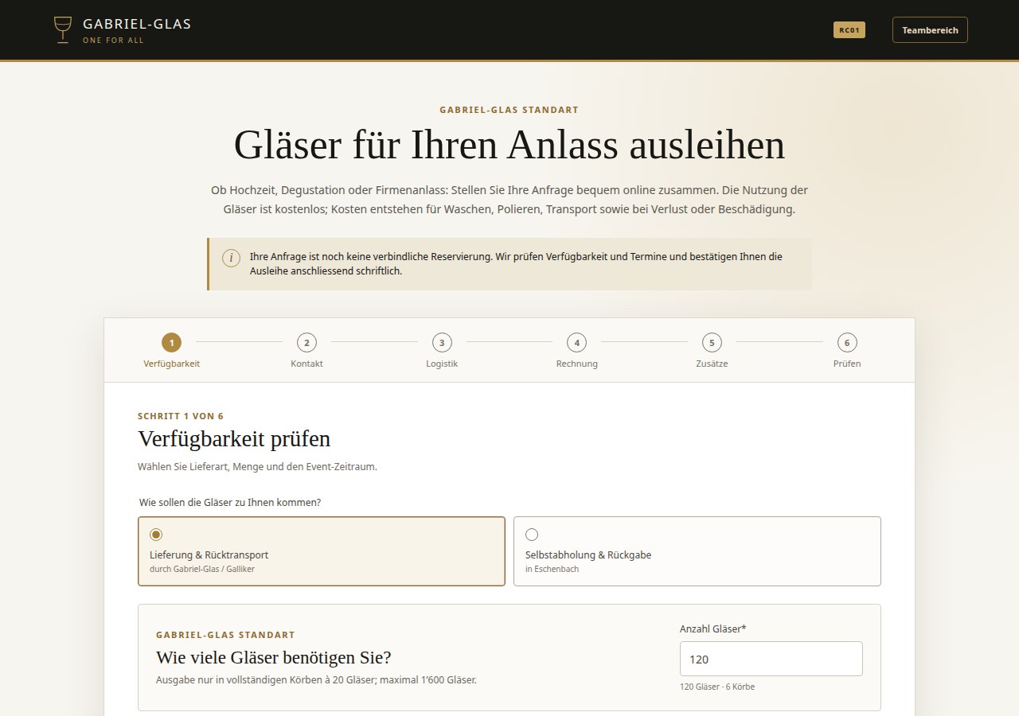Click the basket rule text 'Ausgabe nur in vollständigen Körben'
The image size is (1019, 716).
[x=317, y=680]
